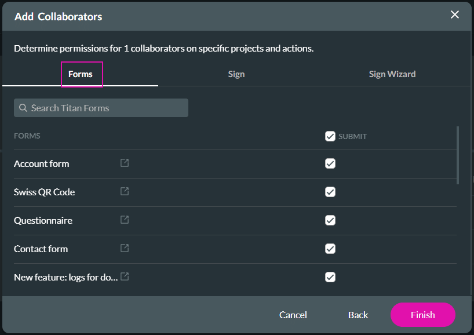Click the Questionnaire external link icon
The image size is (474, 335).
[x=124, y=220]
